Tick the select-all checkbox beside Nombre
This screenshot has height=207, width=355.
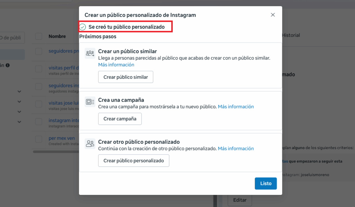pos(39,37)
